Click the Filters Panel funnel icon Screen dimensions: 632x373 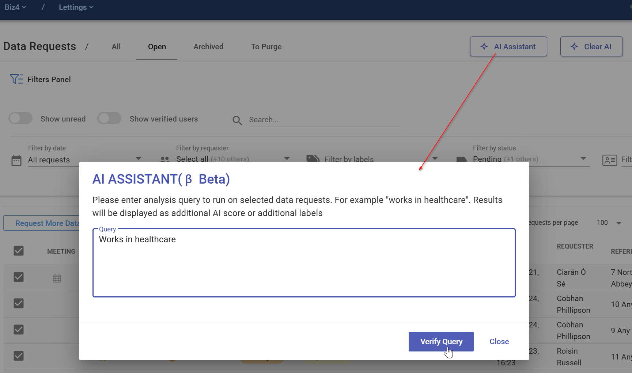pyautogui.click(x=16, y=79)
